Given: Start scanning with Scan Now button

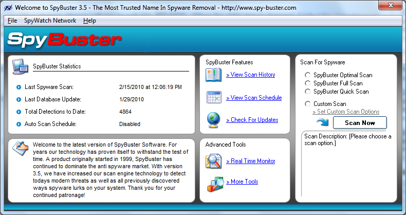Looking at the screenshot, I should coord(360,123).
